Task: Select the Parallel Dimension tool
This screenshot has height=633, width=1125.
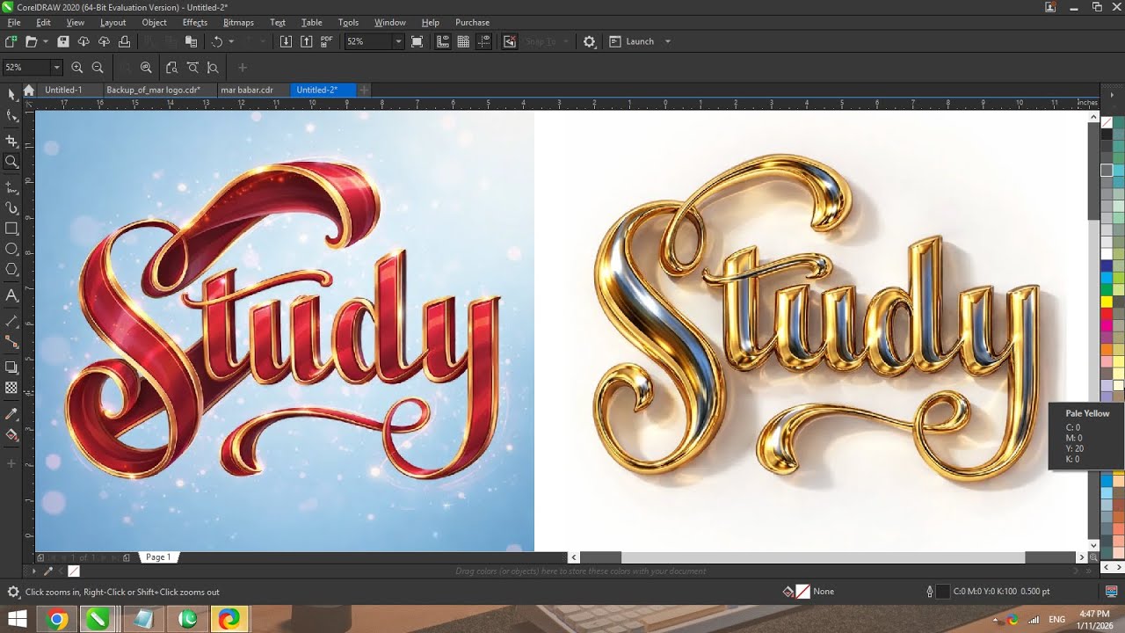Action: 11,321
